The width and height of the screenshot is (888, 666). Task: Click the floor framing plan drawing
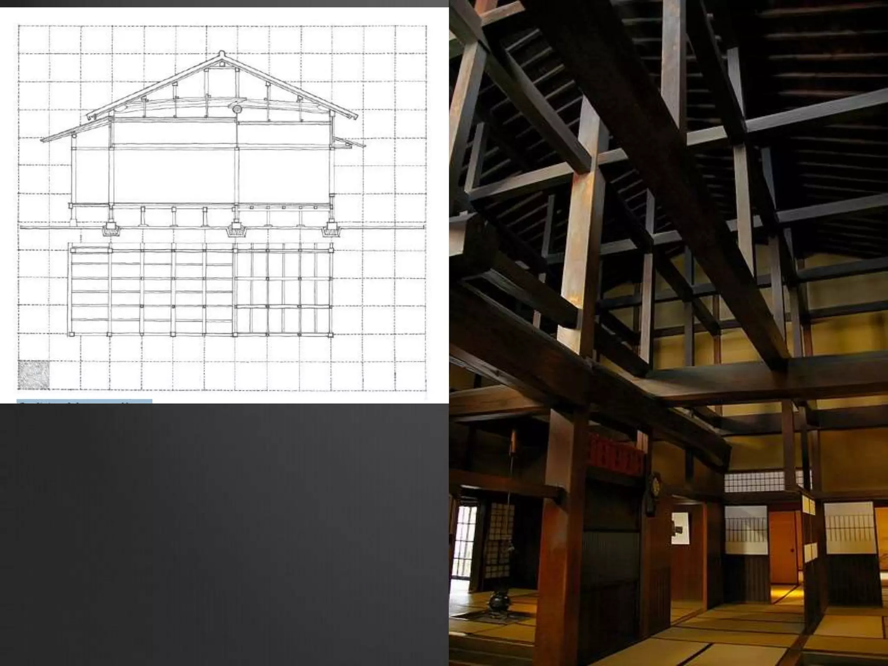point(200,290)
